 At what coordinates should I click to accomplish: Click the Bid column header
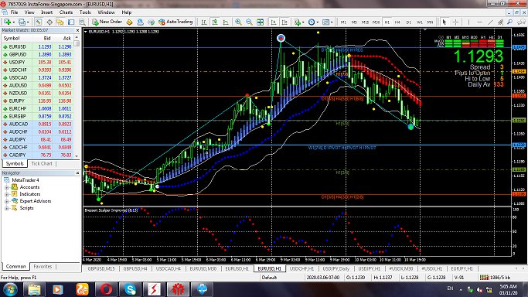(x=43, y=39)
